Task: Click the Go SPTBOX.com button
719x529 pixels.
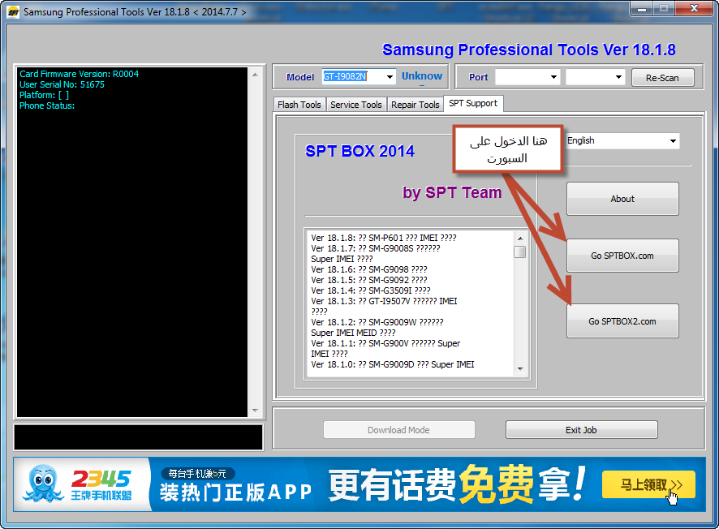Action: click(622, 256)
